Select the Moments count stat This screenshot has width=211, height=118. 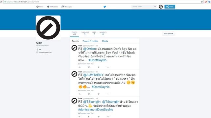click(x=103, y=33)
